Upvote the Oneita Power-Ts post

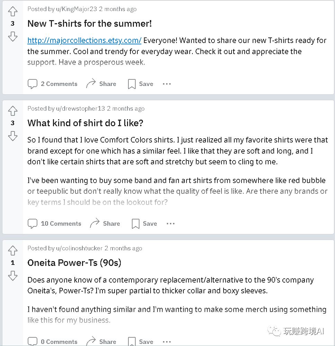point(13,251)
